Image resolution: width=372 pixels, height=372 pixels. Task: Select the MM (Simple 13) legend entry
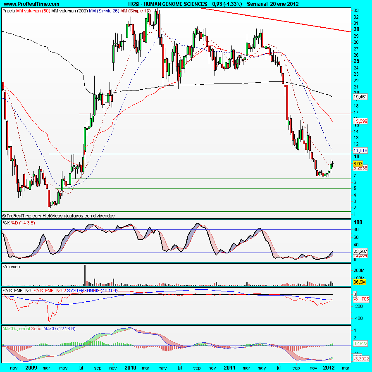point(136,11)
